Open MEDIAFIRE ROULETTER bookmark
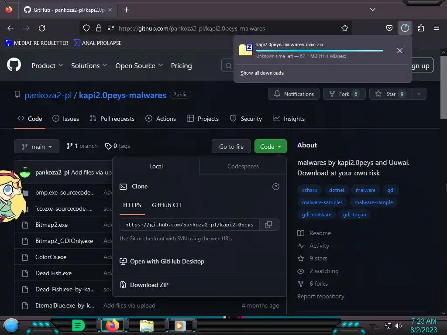This screenshot has width=447, height=335. [37, 43]
